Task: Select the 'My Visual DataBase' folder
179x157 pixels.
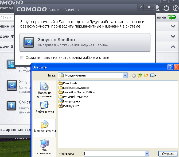Action: (73, 97)
